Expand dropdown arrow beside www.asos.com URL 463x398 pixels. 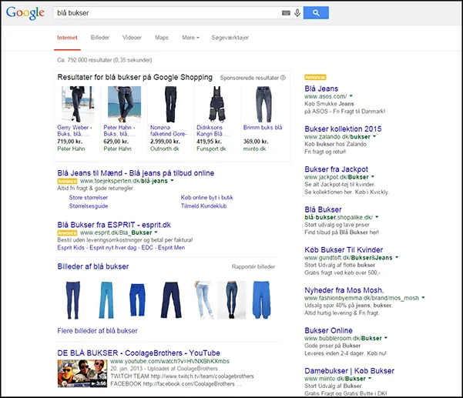[351, 96]
